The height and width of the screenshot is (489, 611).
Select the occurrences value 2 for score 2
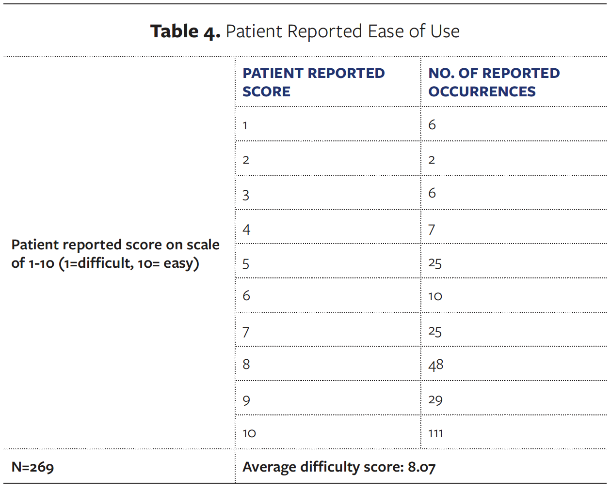tap(432, 160)
